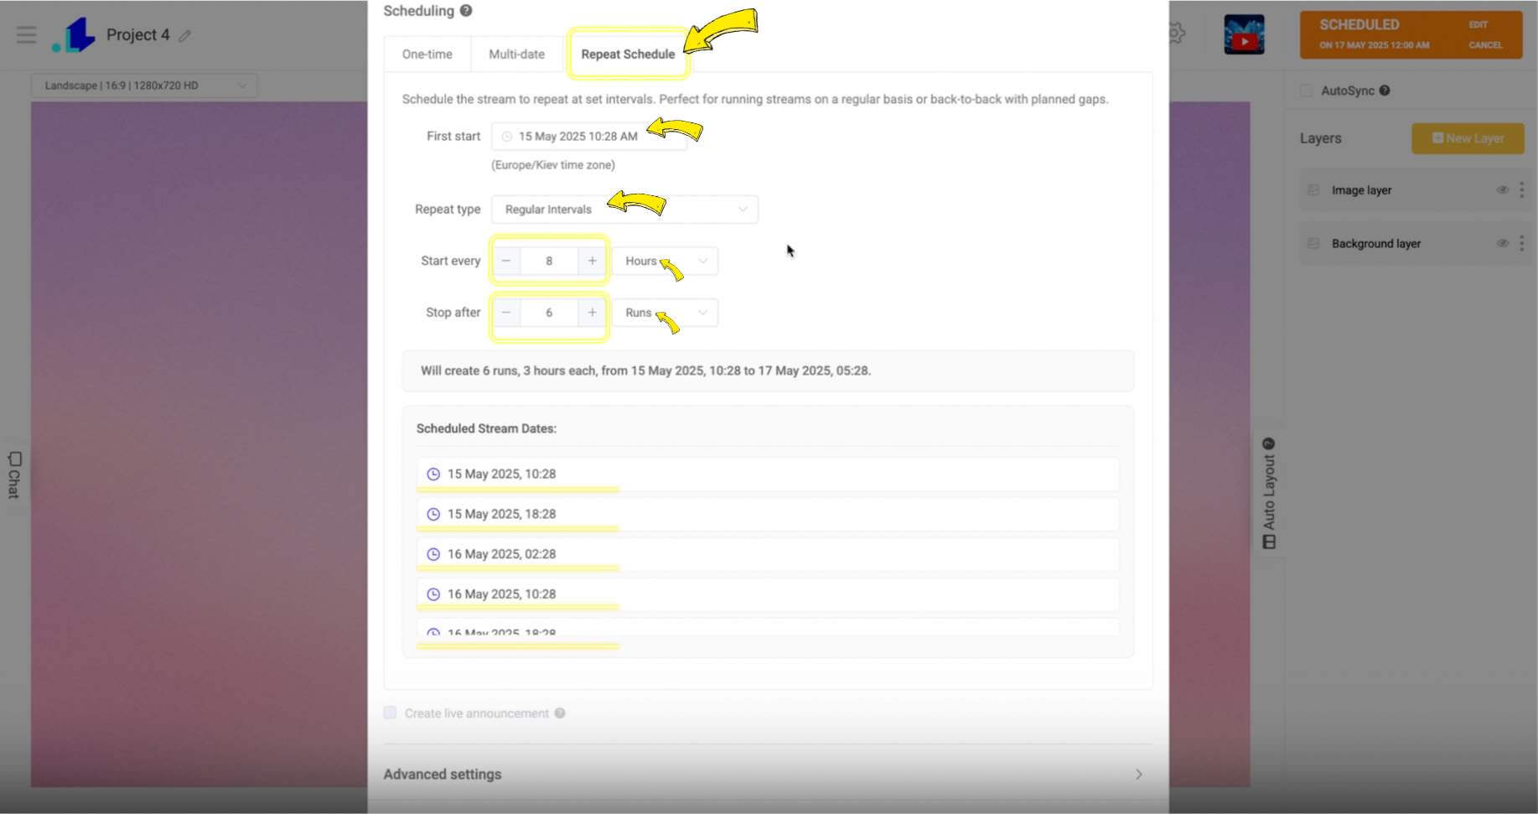Click scheduled date 16 May 2025, 02:28
1538x814 pixels.
pyautogui.click(x=768, y=554)
